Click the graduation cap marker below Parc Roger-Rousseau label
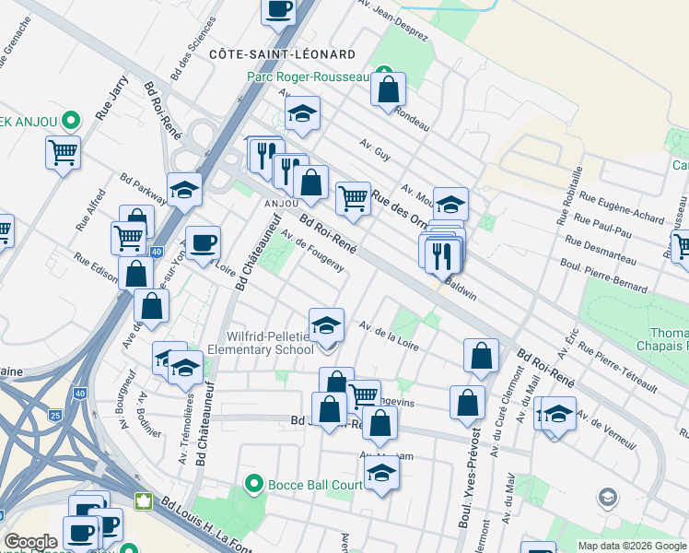 [302, 114]
